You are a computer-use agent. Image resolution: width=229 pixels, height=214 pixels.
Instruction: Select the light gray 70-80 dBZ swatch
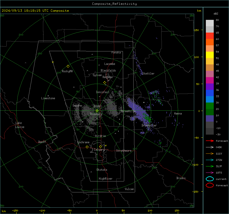(210, 23)
